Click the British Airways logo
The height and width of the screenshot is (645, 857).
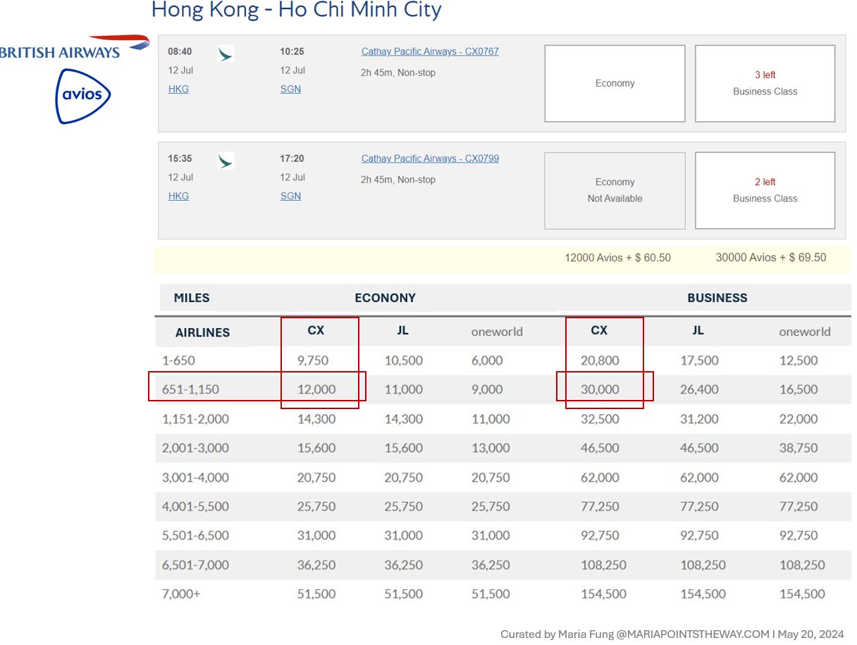73,47
